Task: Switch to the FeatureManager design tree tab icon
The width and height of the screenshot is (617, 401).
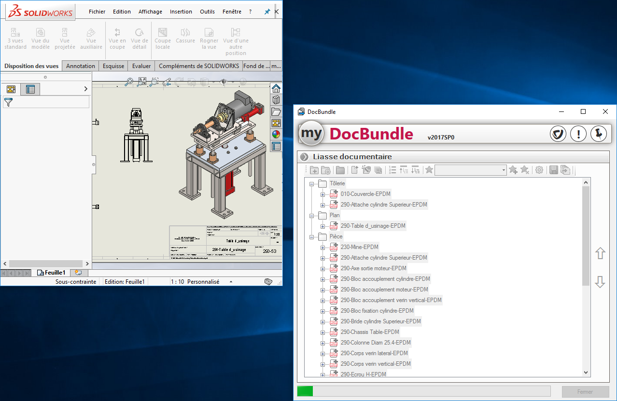Action: [11, 89]
